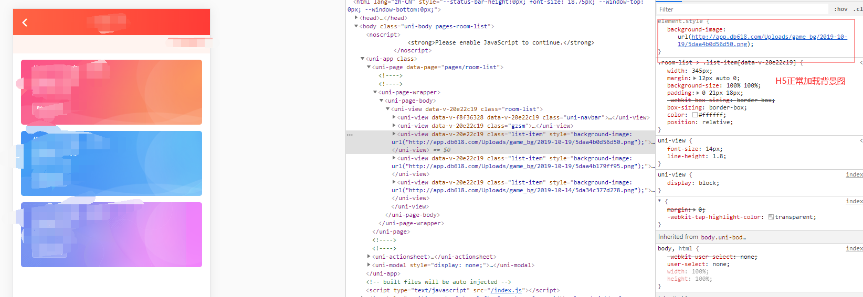Click the 'box-sizing: border-box' declaration
This screenshot has height=297, width=863.
click(707, 107)
